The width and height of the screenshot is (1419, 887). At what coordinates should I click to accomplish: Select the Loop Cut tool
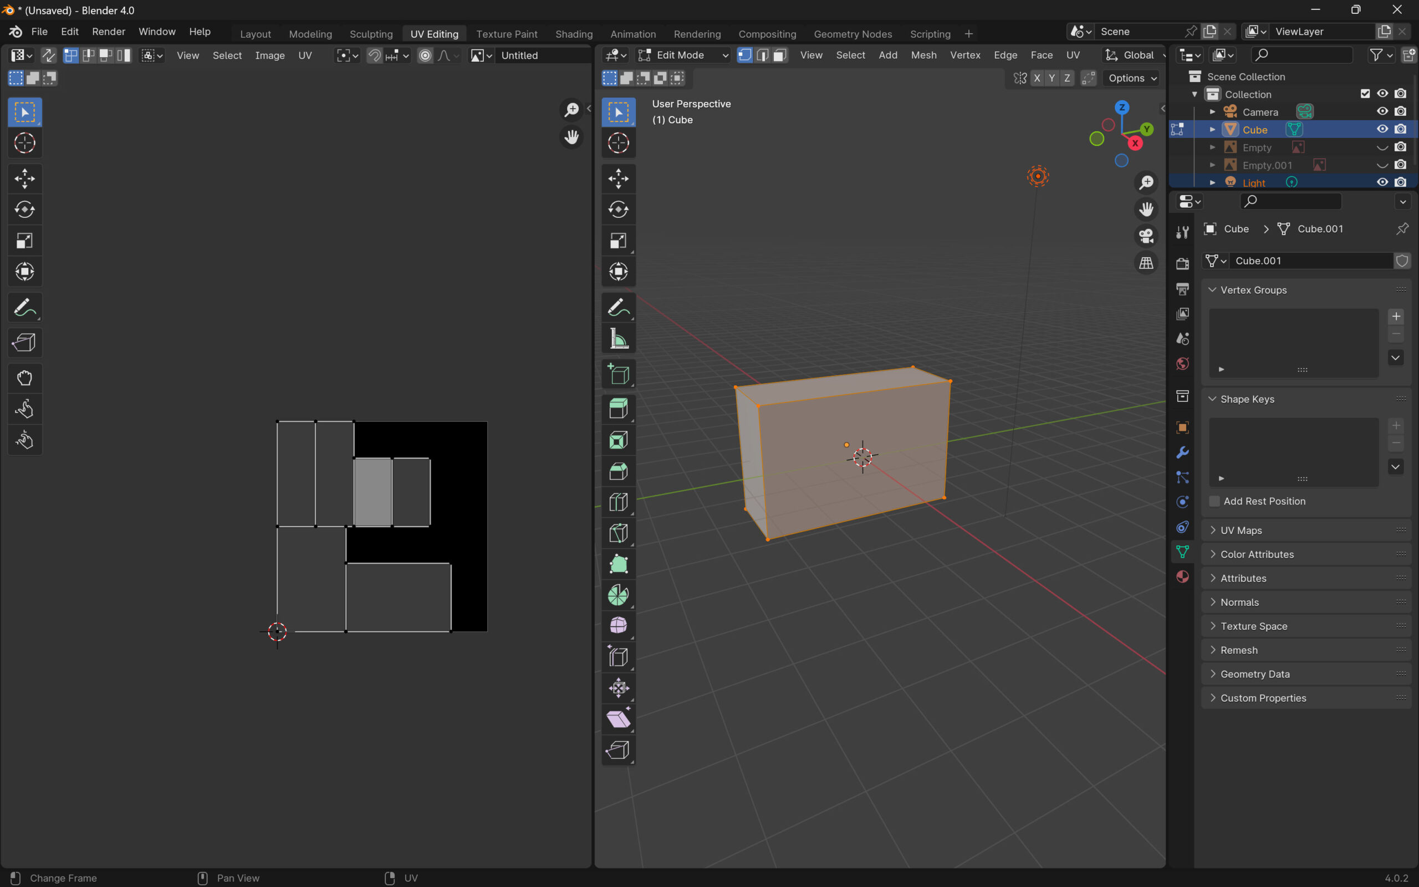(618, 502)
